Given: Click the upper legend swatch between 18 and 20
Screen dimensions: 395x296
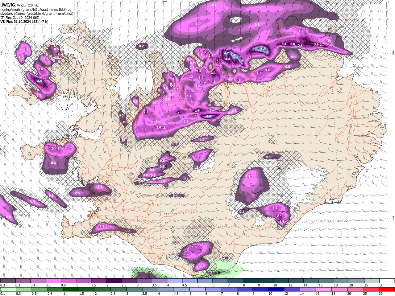Looking at the screenshot, I should 342,281.
